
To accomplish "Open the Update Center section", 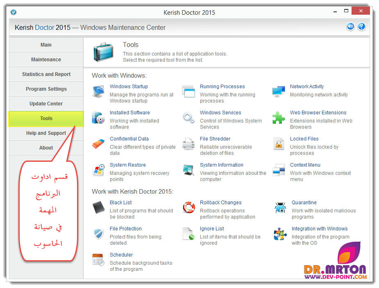I will 46,104.
